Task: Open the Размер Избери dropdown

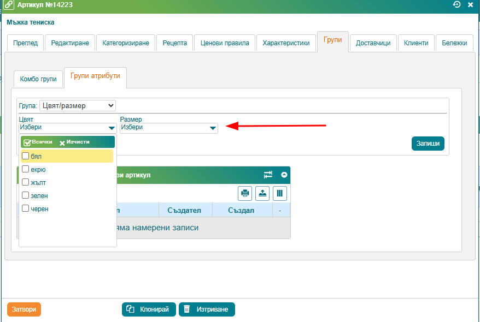Action: [x=169, y=128]
